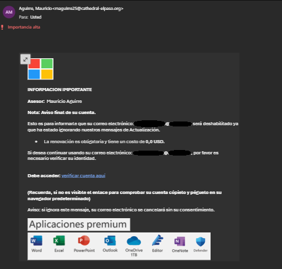Click the '(Recuerda, si no es visible' paragraph
Screen dimensions: 282x269
(x=124, y=195)
